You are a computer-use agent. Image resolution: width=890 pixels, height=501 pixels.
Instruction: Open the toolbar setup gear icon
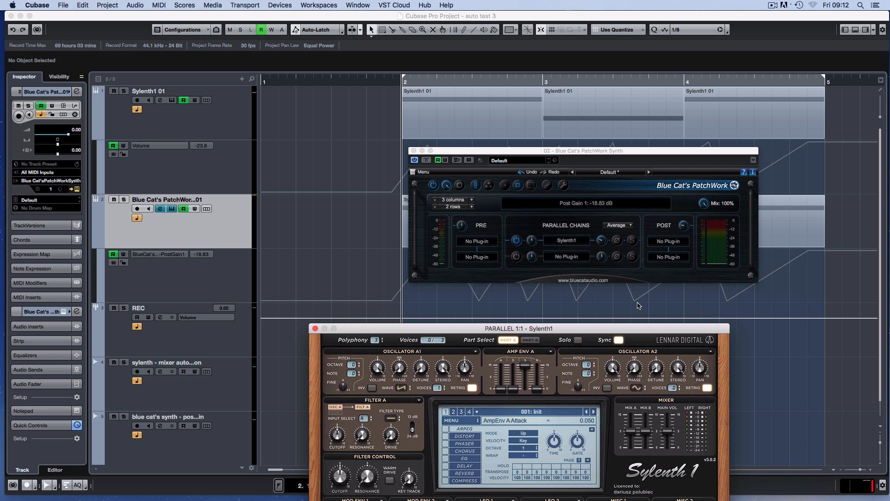coord(882,30)
